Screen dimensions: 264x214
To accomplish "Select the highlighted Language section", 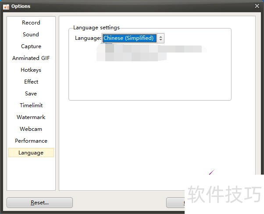I will coord(31,153).
